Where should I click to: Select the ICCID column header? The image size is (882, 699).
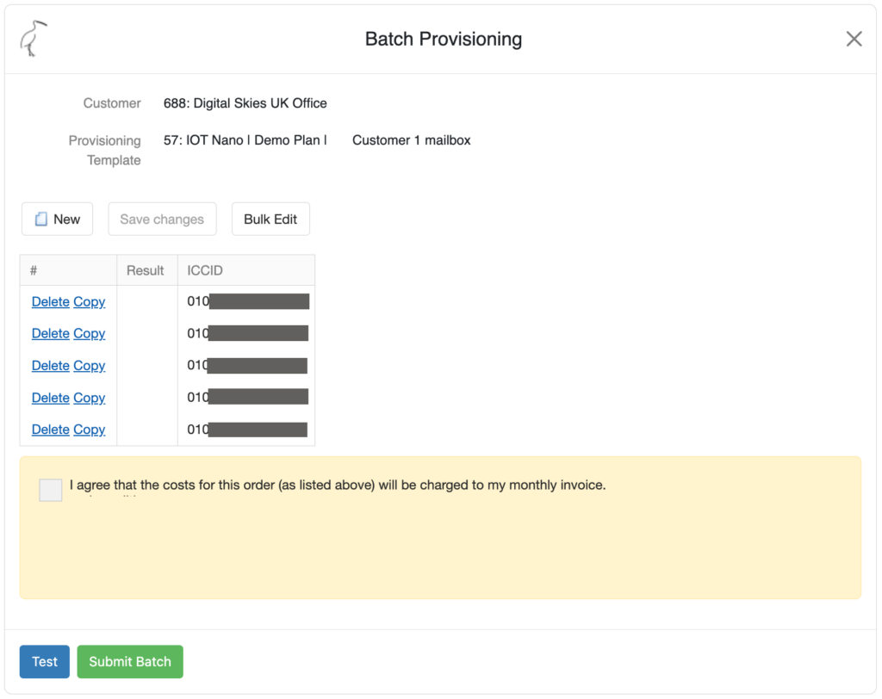click(245, 270)
